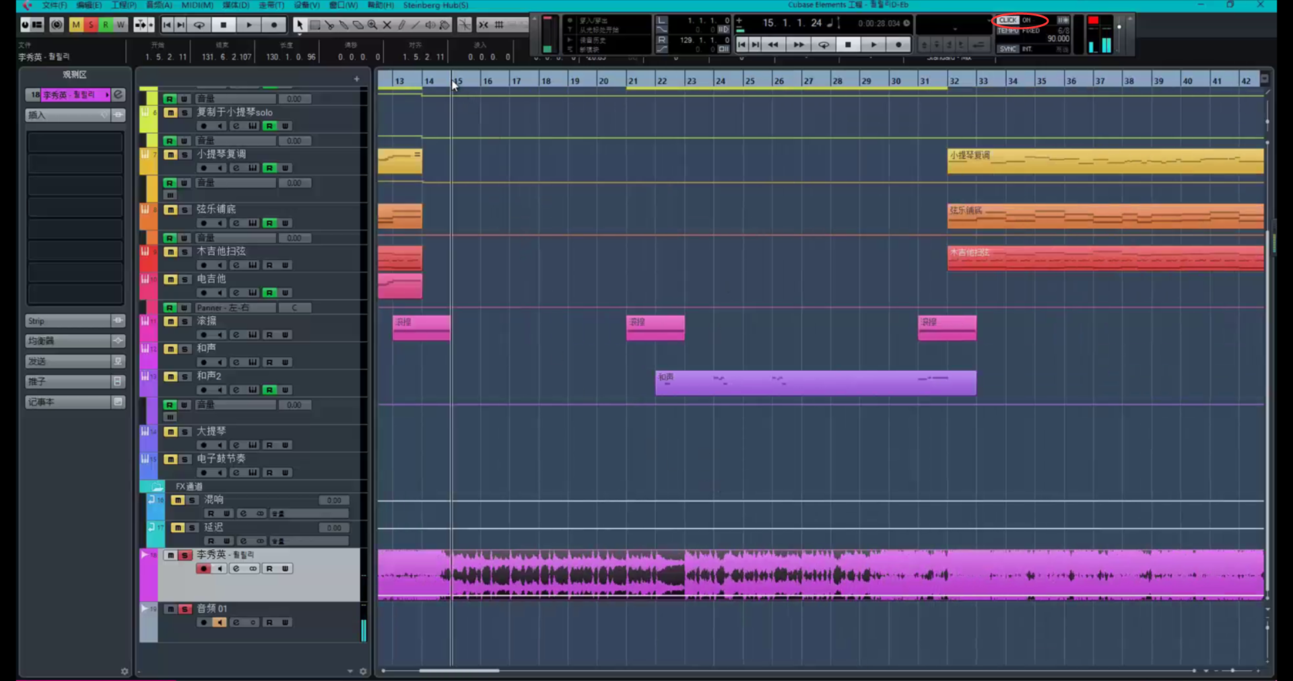Select the Draw pencil tool
Screen dimensions: 1293x681
[x=401, y=25]
